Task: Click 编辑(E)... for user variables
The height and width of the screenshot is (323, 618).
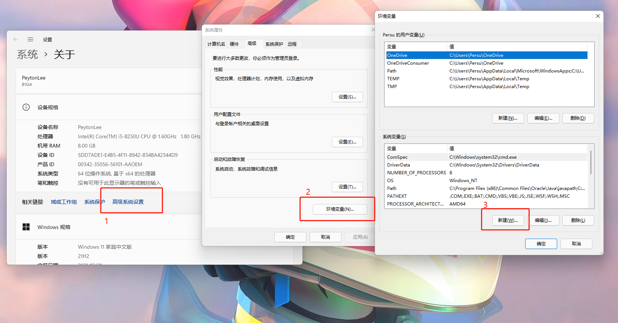Action: (x=543, y=118)
